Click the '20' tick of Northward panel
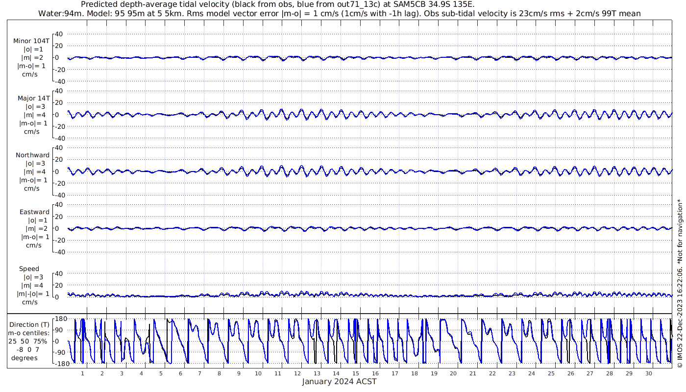 tap(59, 160)
